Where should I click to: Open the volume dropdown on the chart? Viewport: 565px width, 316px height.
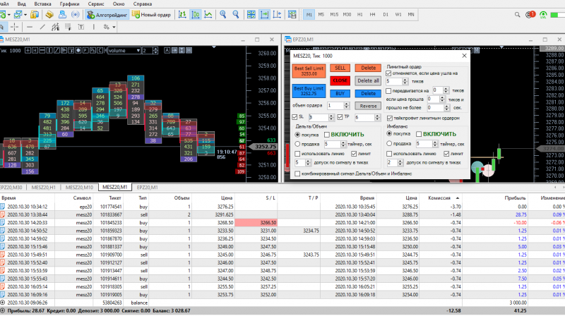coord(124,50)
